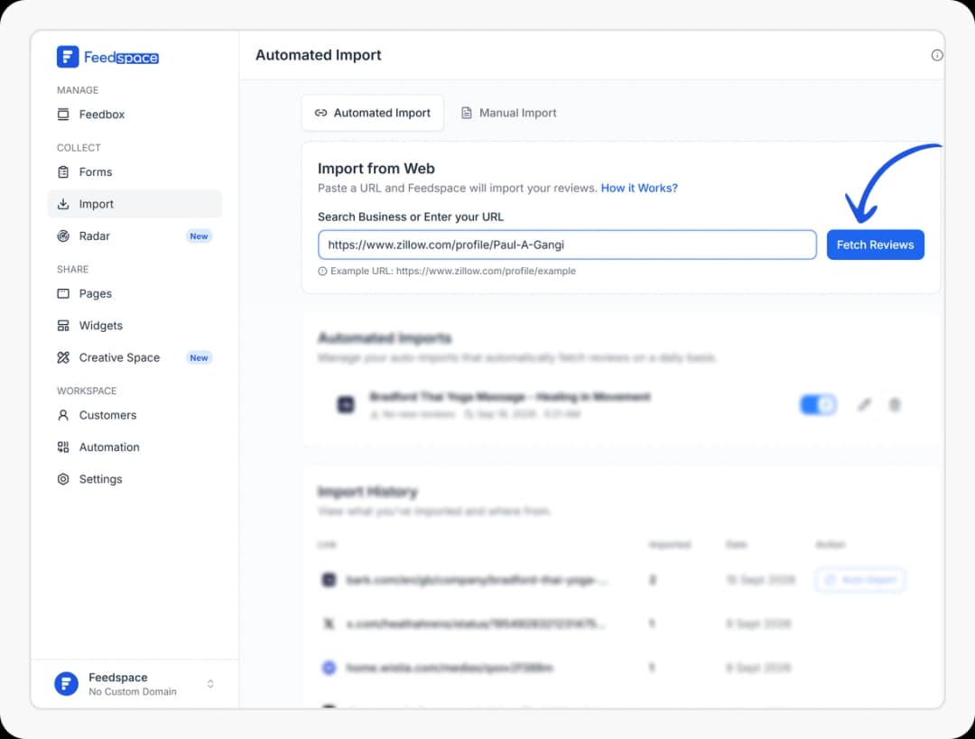Click the Forms clipboard icon
This screenshot has height=739, width=975.
[x=63, y=172]
